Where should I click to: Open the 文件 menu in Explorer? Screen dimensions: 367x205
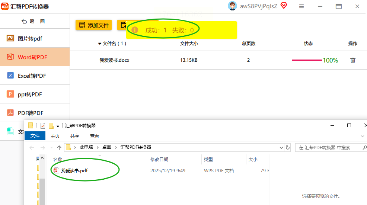[35, 136]
